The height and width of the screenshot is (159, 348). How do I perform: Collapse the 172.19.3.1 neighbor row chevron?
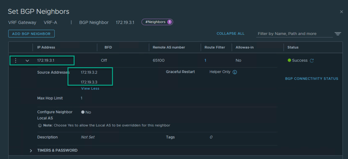click(28, 61)
